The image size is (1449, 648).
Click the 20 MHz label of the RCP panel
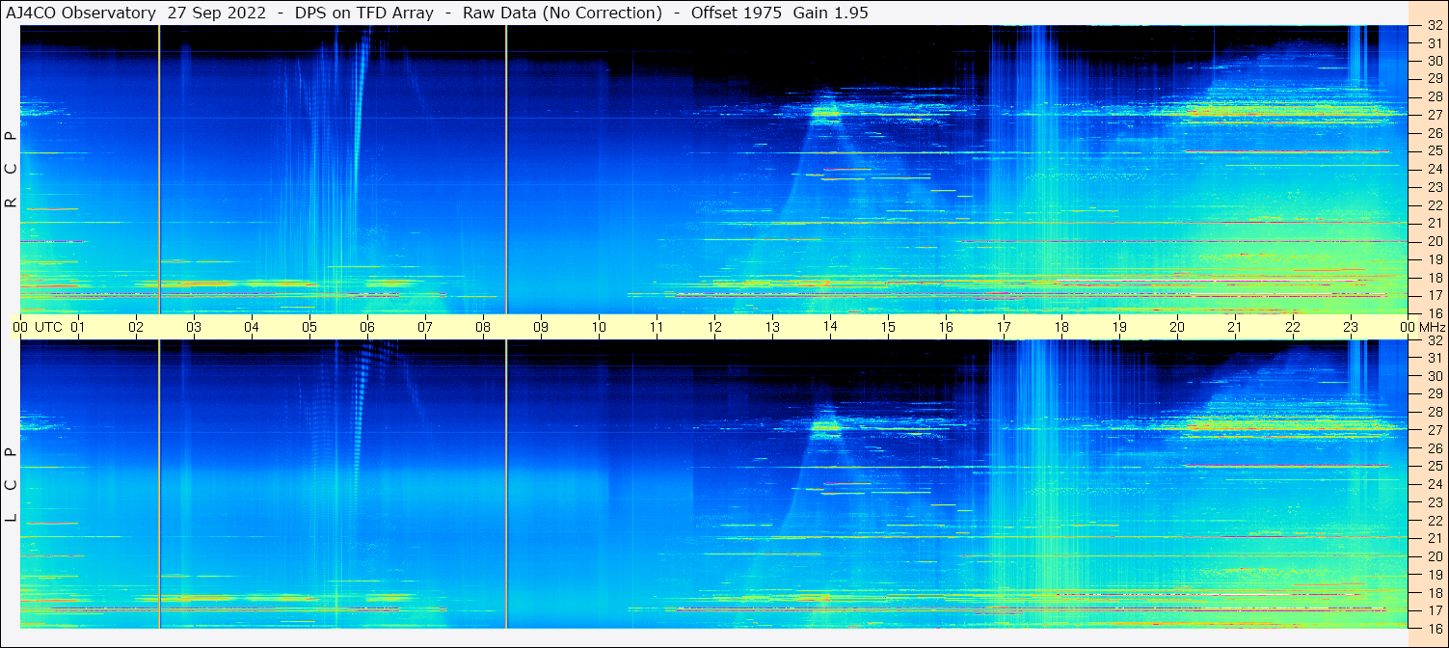coord(1434,241)
